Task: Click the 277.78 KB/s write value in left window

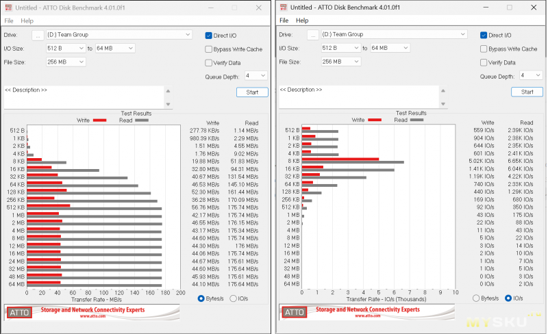Action: click(x=204, y=131)
